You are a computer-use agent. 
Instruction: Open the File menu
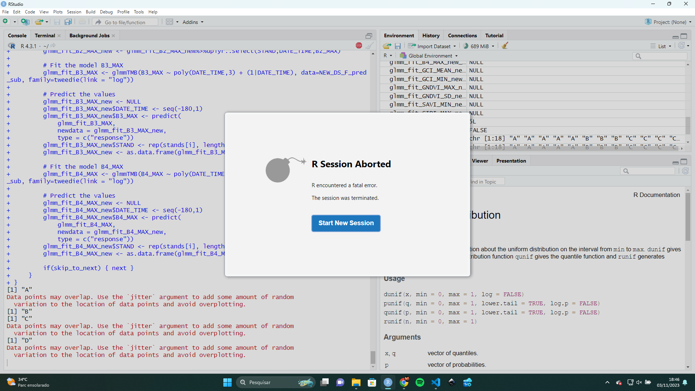pos(5,12)
